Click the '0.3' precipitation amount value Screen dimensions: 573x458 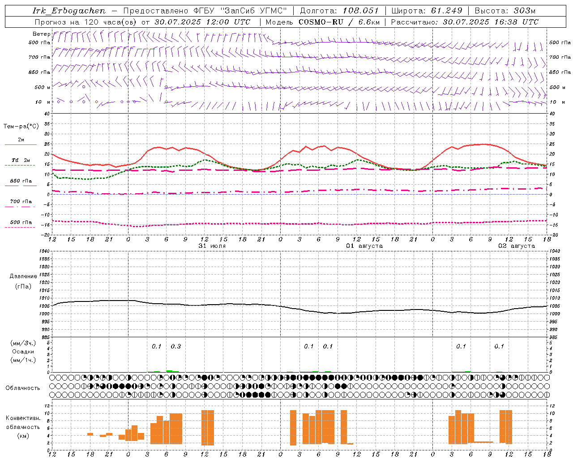(x=176, y=346)
